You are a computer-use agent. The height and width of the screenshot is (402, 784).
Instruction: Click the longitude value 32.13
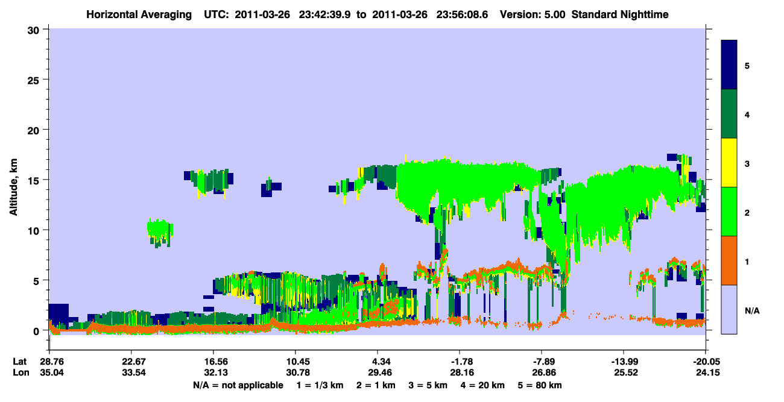click(x=213, y=373)
